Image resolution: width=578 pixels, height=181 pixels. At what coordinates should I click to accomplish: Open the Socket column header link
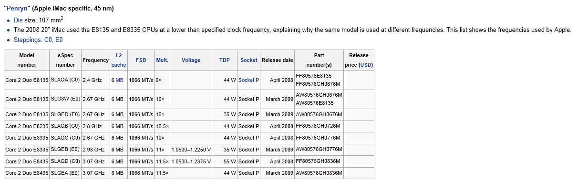[x=249, y=60]
